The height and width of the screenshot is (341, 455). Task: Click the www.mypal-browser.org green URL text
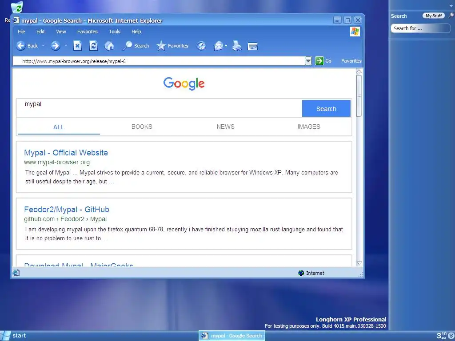57,162
